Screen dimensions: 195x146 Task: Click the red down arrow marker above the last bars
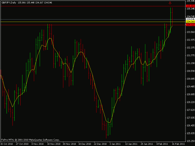point(170,3)
